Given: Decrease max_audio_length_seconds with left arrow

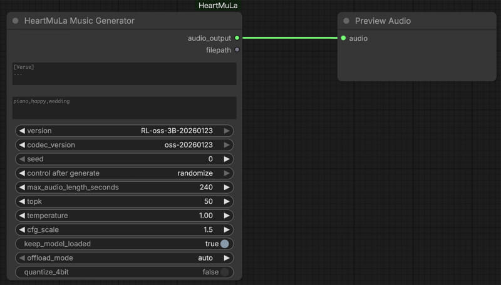Looking at the screenshot, I should (22, 187).
